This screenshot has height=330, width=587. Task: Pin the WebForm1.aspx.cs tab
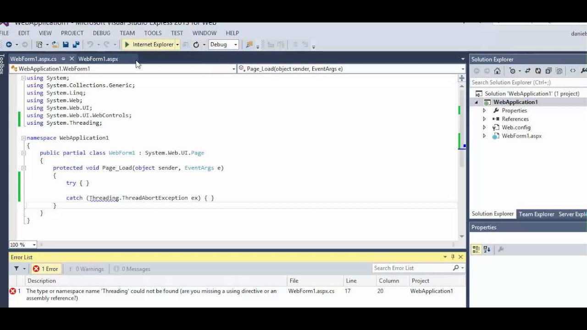coord(63,59)
